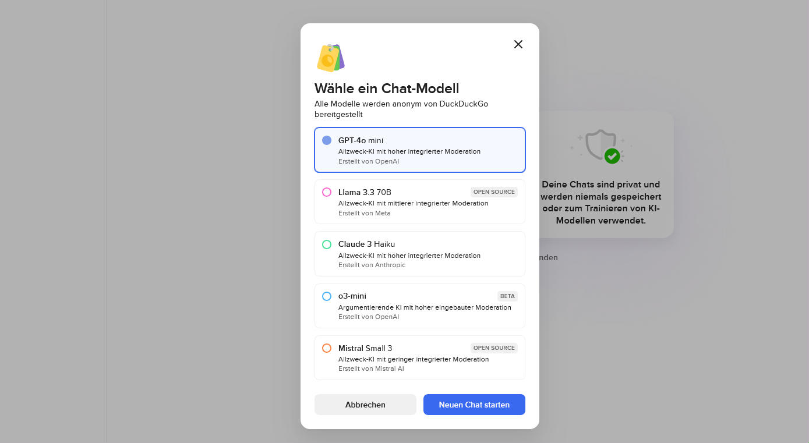Click the OPEN SOURCE badge on Mistral
The height and width of the screenshot is (443, 809).
(x=494, y=348)
